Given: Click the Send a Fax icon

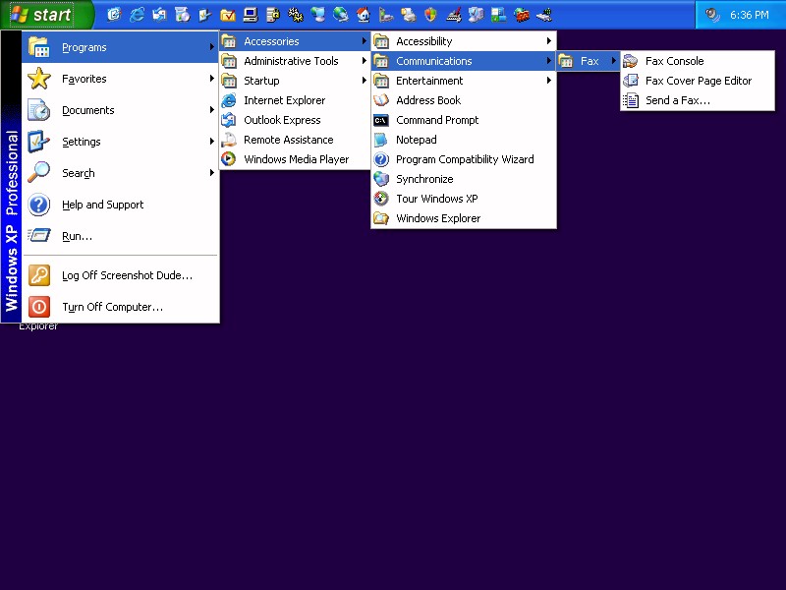Looking at the screenshot, I should [631, 100].
